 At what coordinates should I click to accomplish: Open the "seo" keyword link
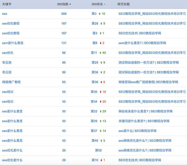coord(4,14)
